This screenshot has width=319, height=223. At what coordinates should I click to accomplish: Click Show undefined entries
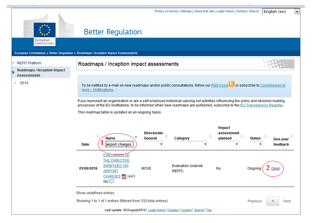[x=95, y=193]
